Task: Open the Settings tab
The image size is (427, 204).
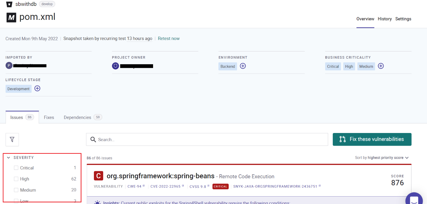Action: [403, 19]
